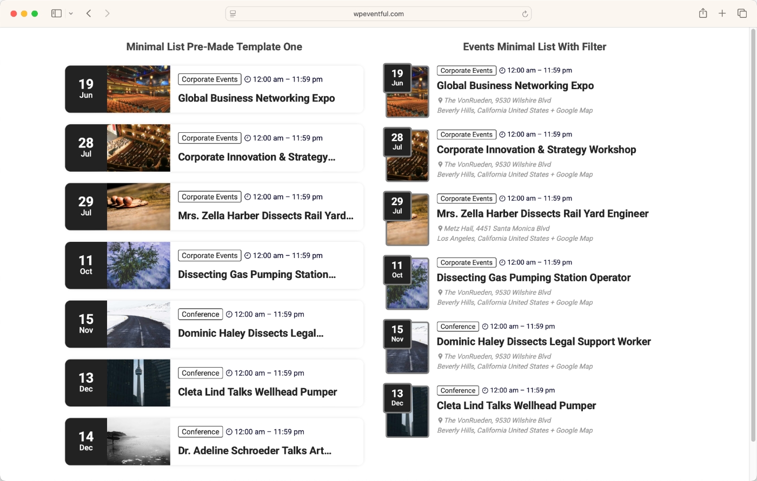Open the page reader icon in address bar
The image size is (757, 481).
click(233, 14)
